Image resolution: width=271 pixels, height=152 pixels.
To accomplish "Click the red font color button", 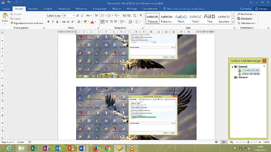I will tap(92, 22).
